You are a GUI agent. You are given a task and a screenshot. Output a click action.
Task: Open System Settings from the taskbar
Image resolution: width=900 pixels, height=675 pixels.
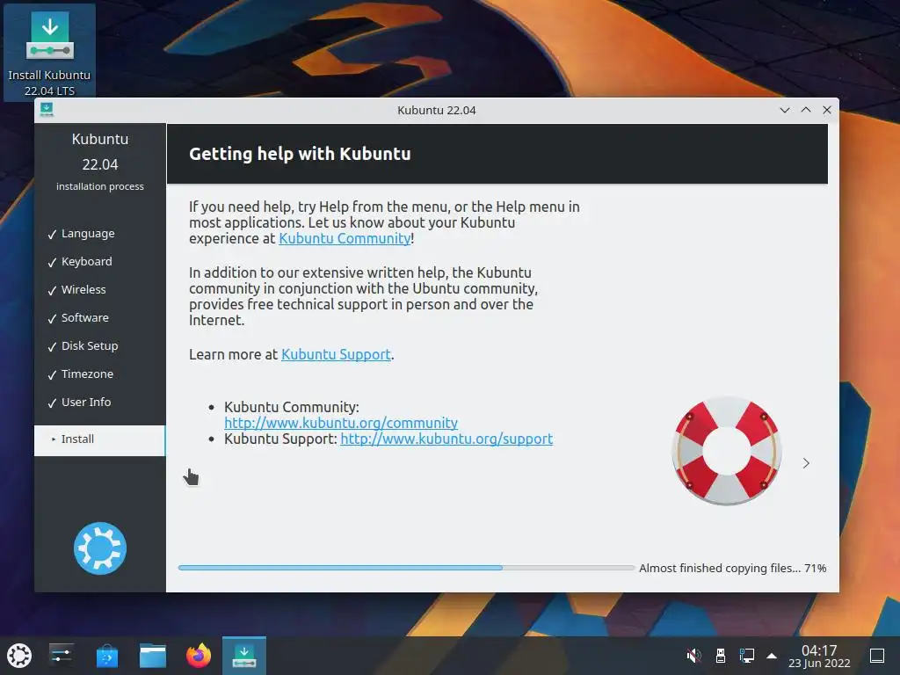[x=61, y=656]
